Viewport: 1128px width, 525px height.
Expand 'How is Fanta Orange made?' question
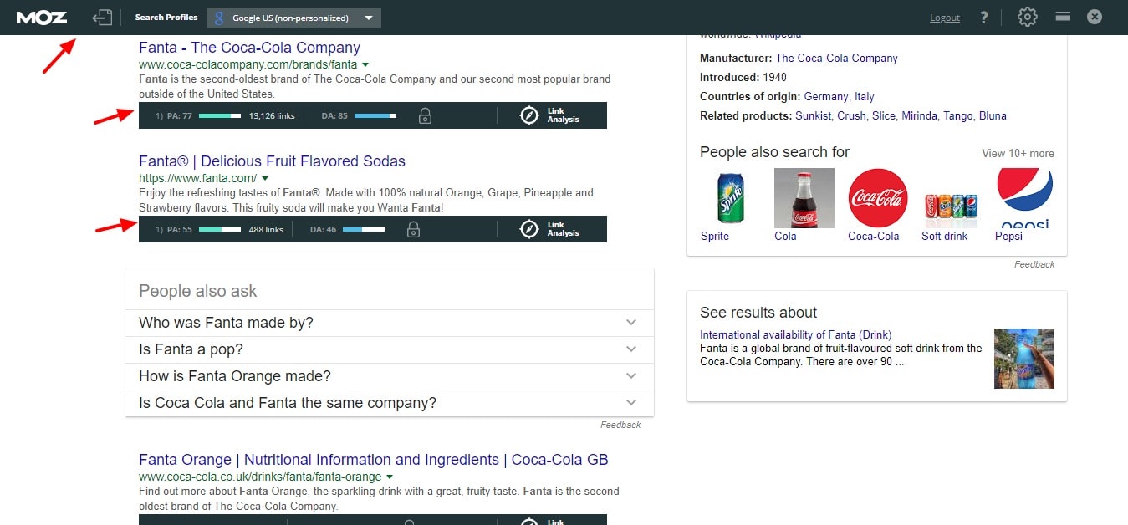pyautogui.click(x=390, y=376)
